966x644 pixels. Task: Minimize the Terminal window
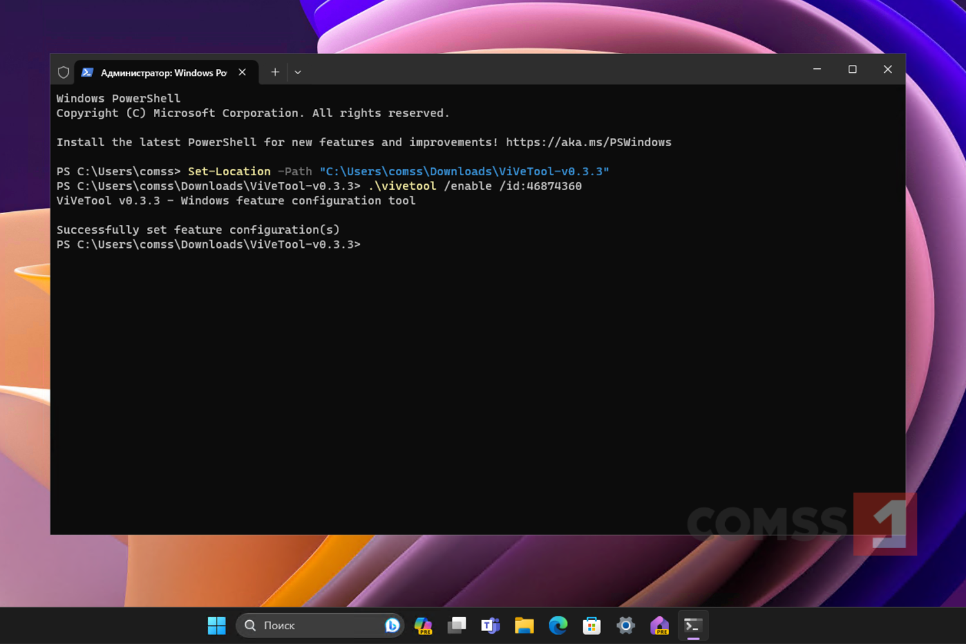pyautogui.click(x=817, y=69)
